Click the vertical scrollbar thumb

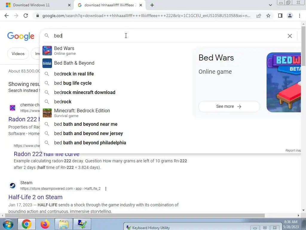[x=303, y=46]
